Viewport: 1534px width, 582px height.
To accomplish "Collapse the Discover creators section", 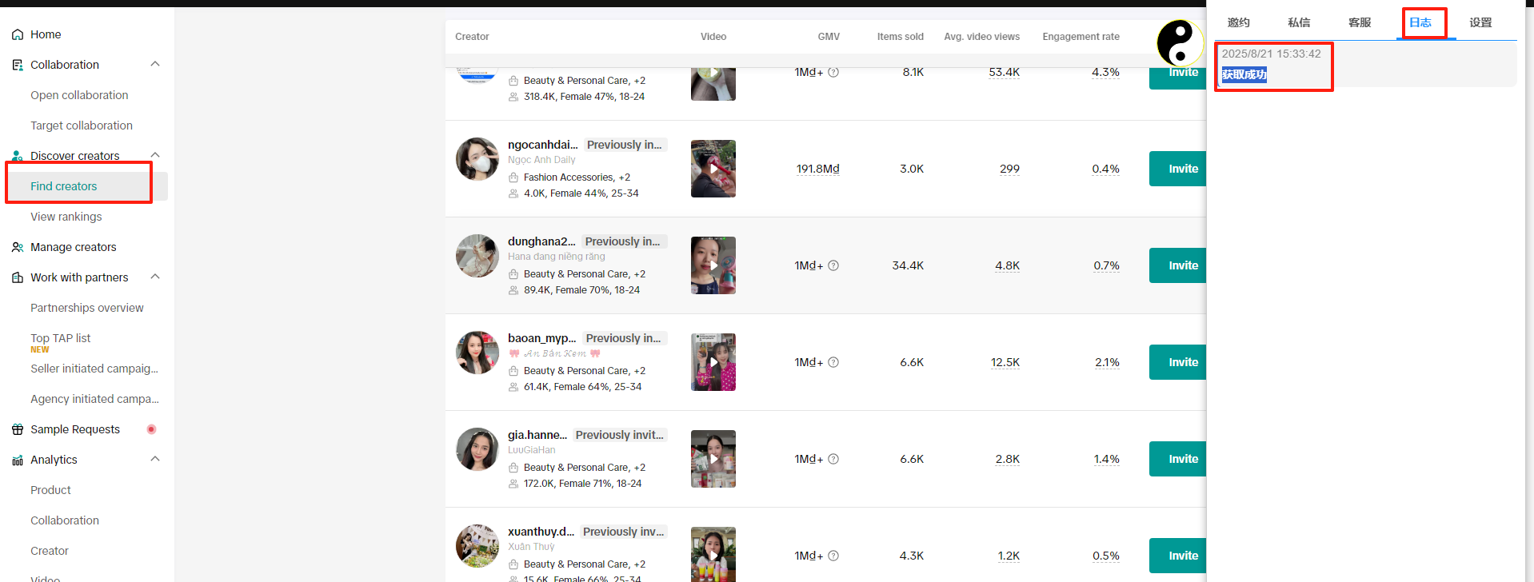I will (x=155, y=155).
